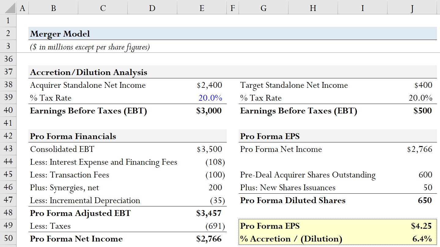The width and height of the screenshot is (440, 247).
Task: Click the row 3 header
Action: (x=8, y=46)
